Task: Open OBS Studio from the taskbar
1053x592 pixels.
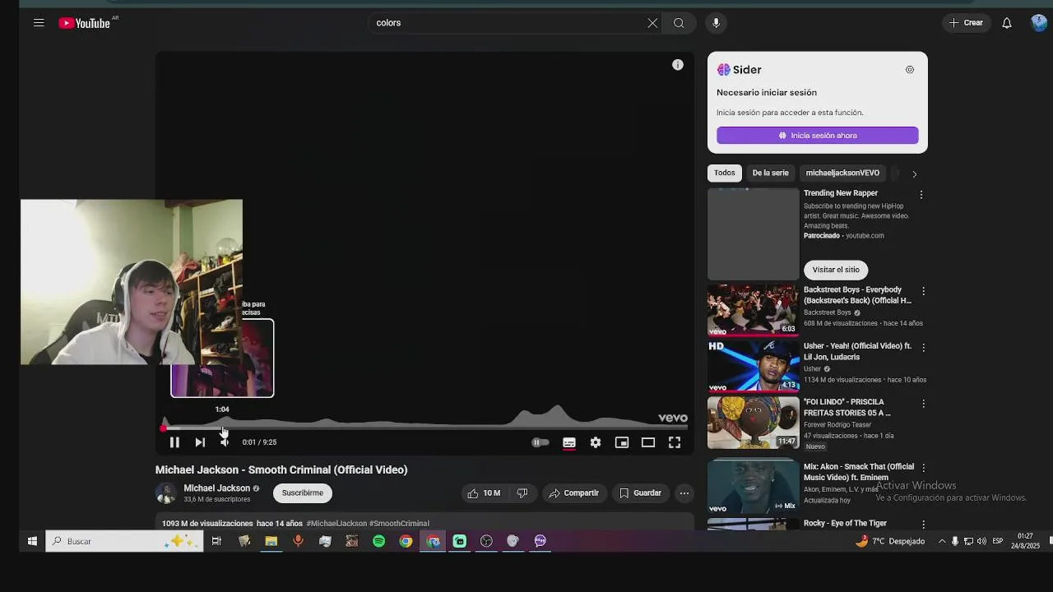Action: coord(486,541)
